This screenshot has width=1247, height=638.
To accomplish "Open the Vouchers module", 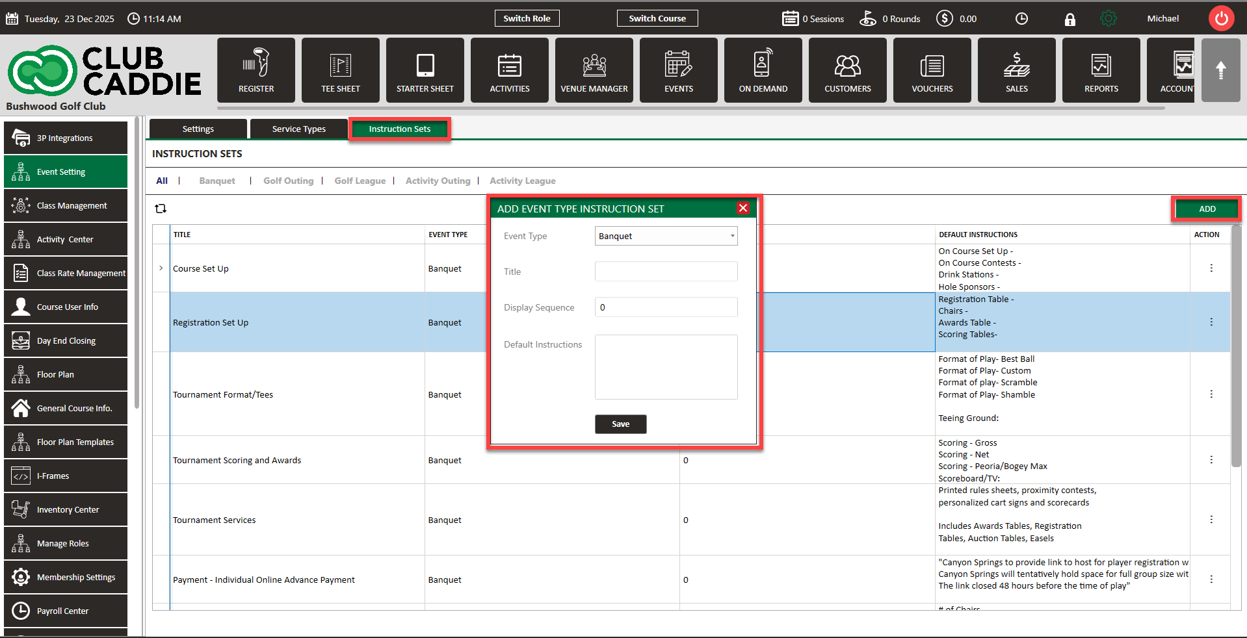I will coord(932,70).
